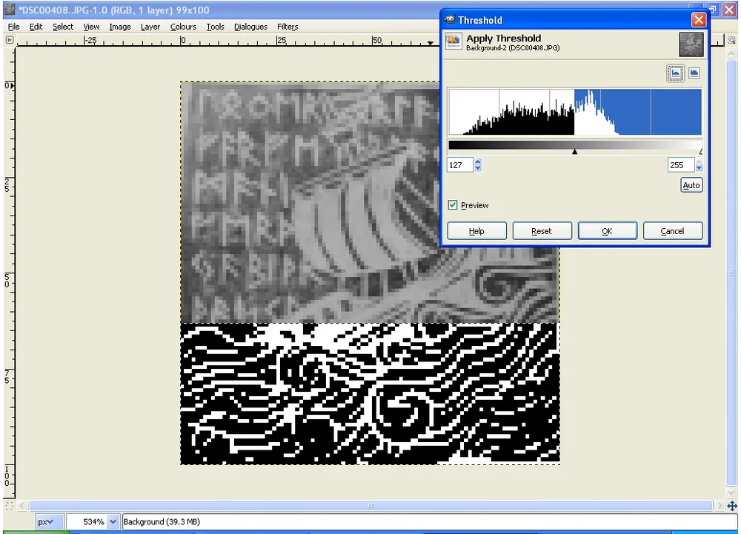Open Help from the Threshold dialog
The height and width of the screenshot is (534, 741).
[x=476, y=230]
